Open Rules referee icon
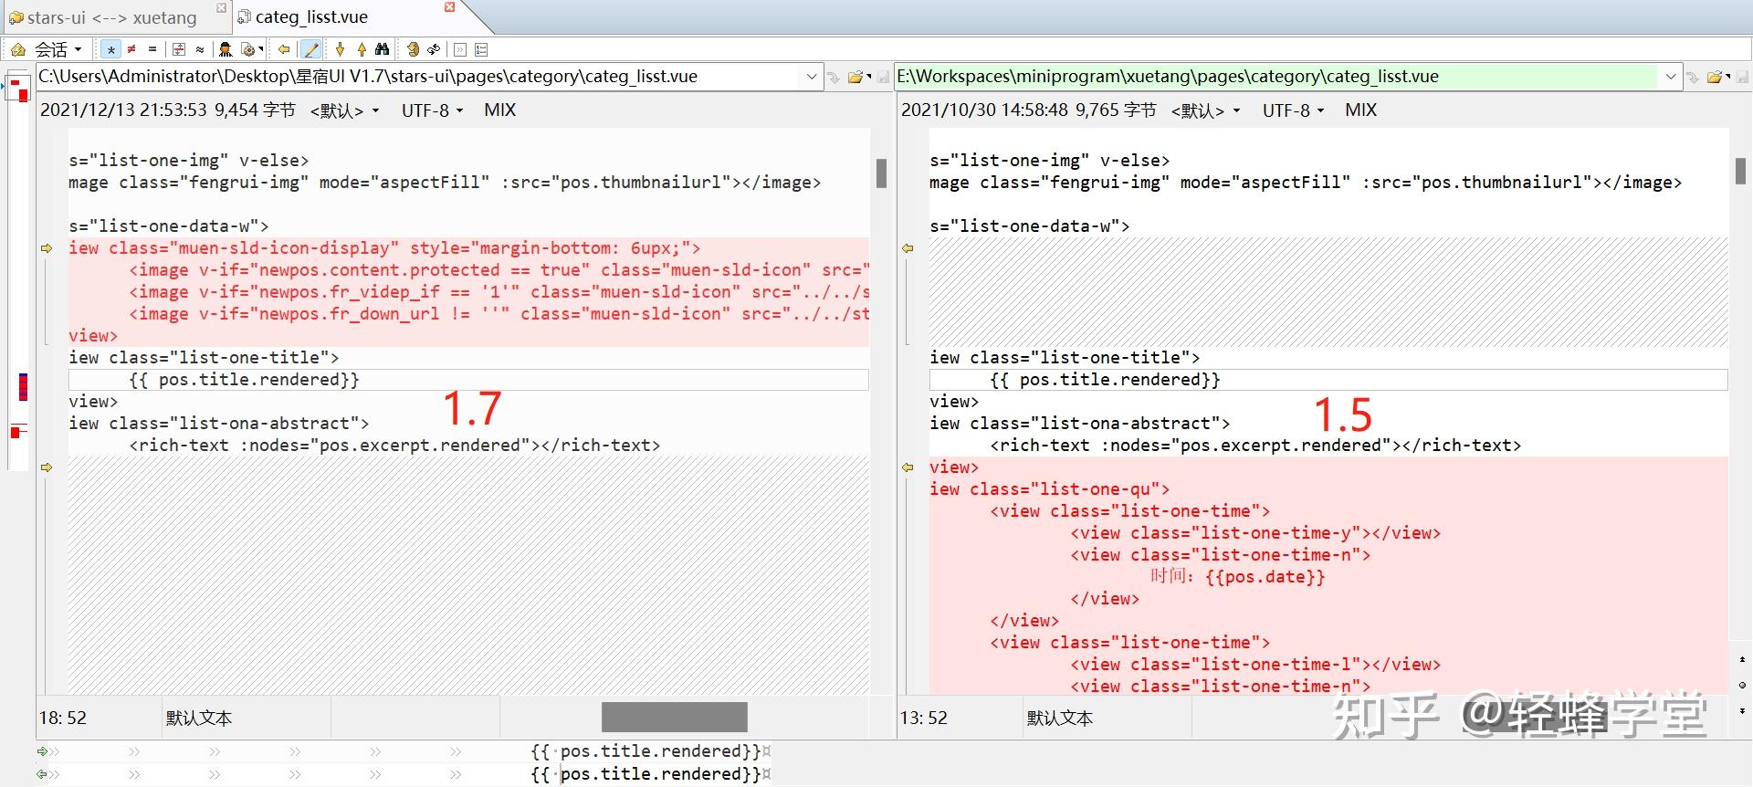 click(226, 49)
